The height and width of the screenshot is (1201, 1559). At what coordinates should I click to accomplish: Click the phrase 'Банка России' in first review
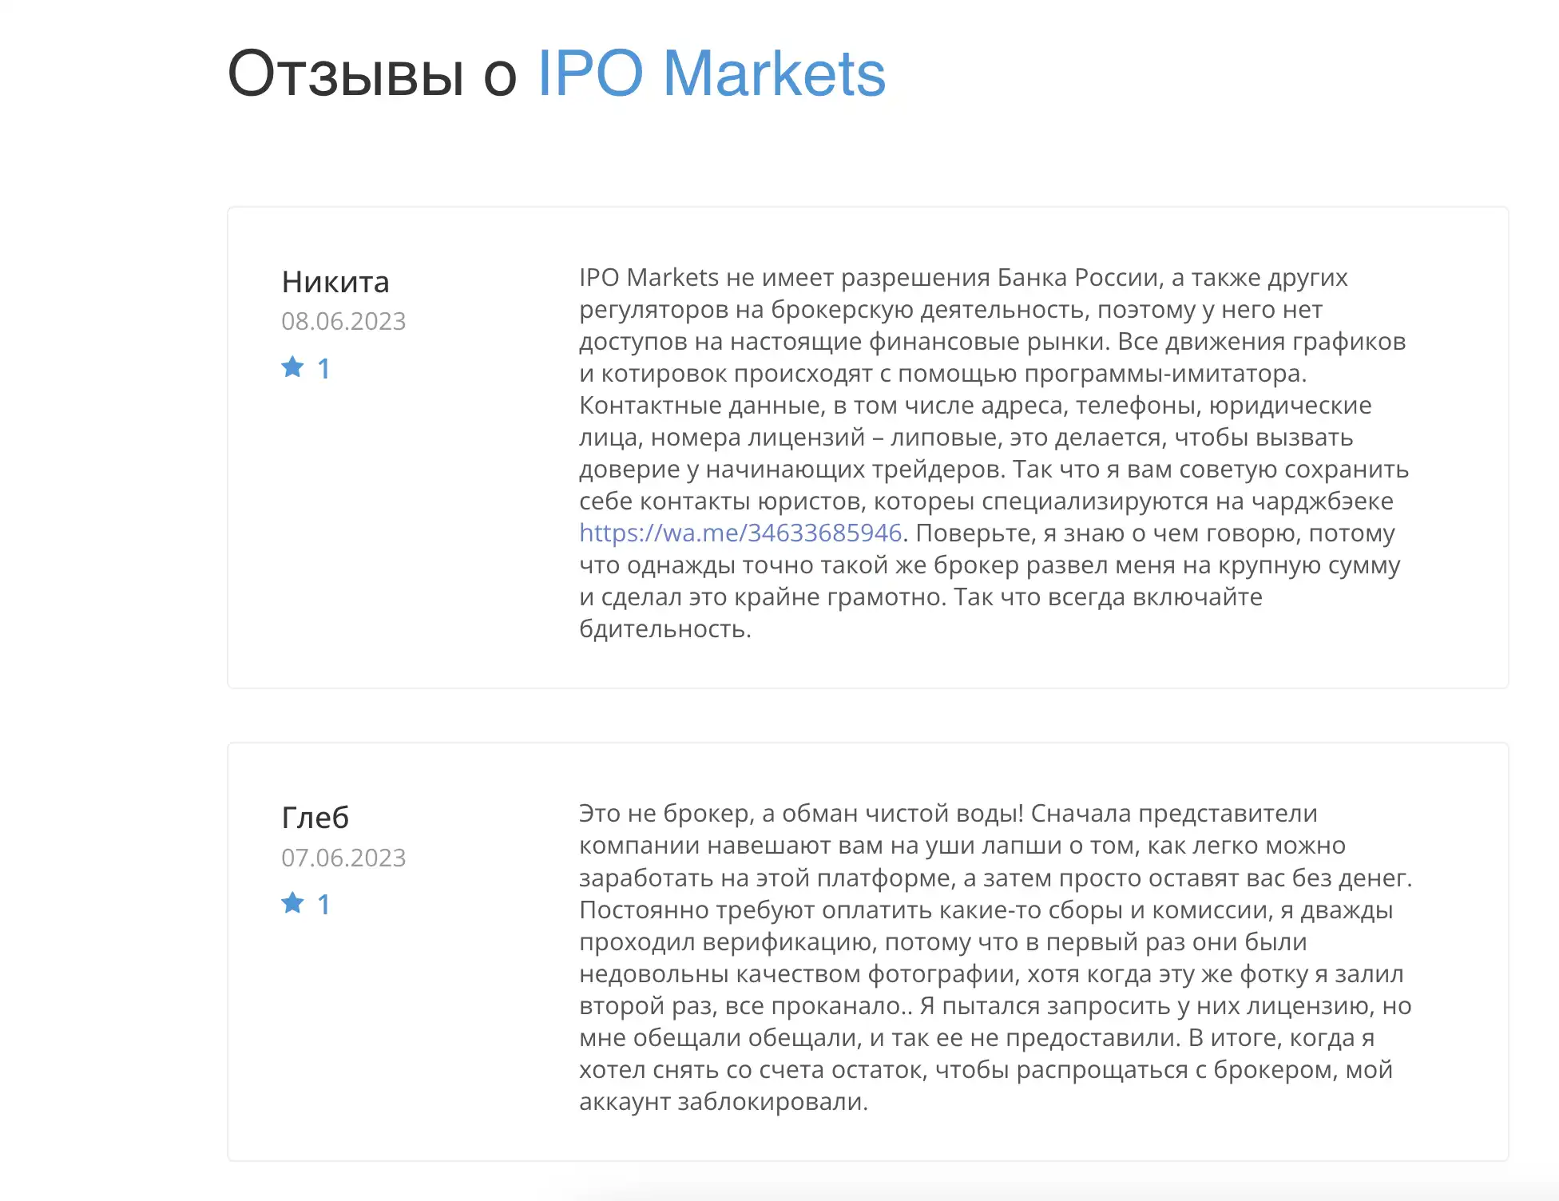point(1079,277)
